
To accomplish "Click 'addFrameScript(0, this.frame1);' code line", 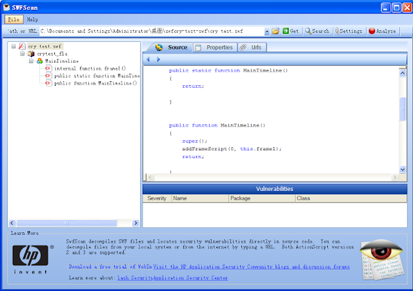I will tap(232, 149).
